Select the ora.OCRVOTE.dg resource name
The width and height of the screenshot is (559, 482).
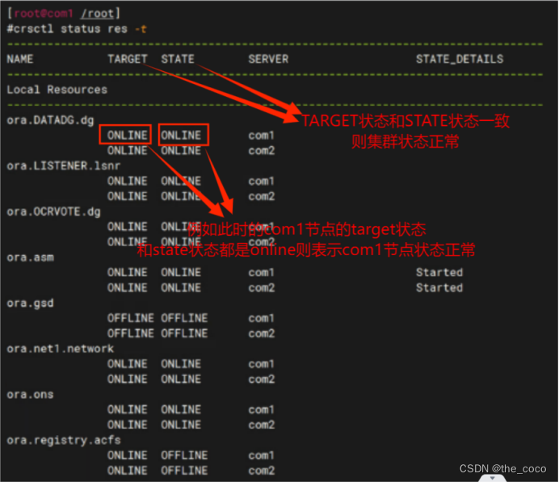pyautogui.click(x=53, y=212)
